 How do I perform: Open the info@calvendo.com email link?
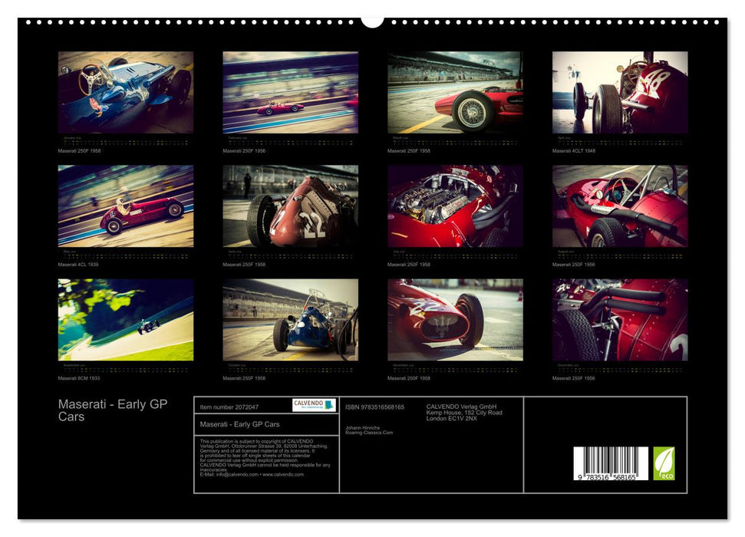pyautogui.click(x=232, y=474)
